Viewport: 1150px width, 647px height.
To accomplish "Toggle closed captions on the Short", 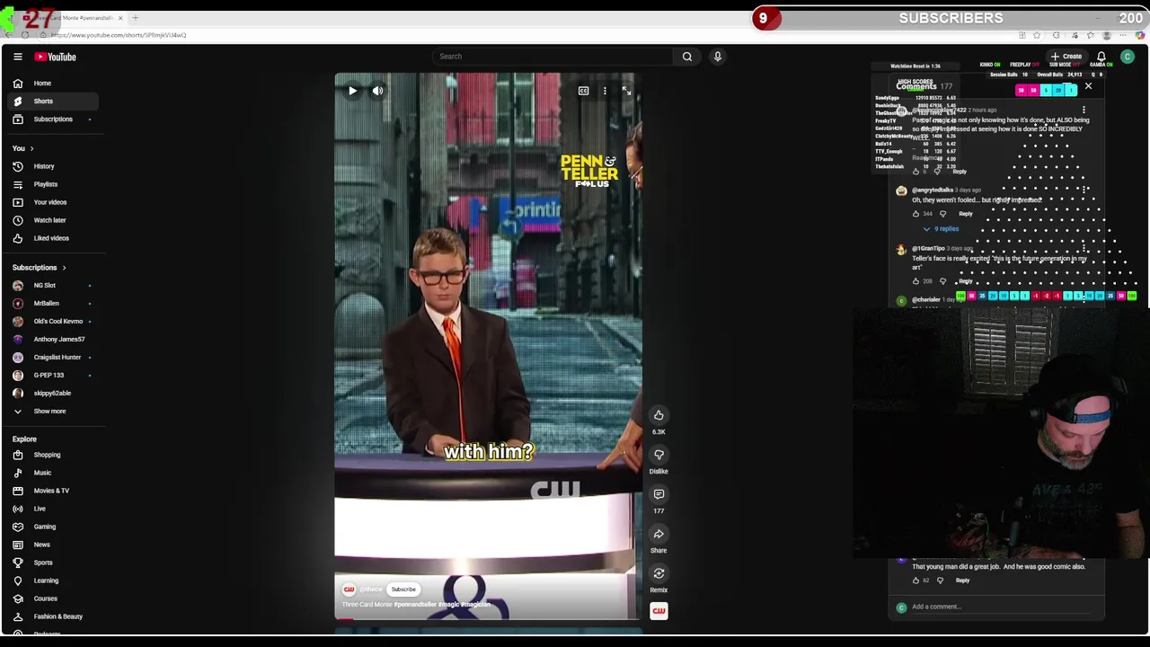I will 583,91.
